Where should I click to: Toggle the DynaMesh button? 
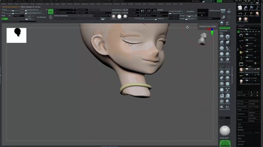click(x=191, y=11)
